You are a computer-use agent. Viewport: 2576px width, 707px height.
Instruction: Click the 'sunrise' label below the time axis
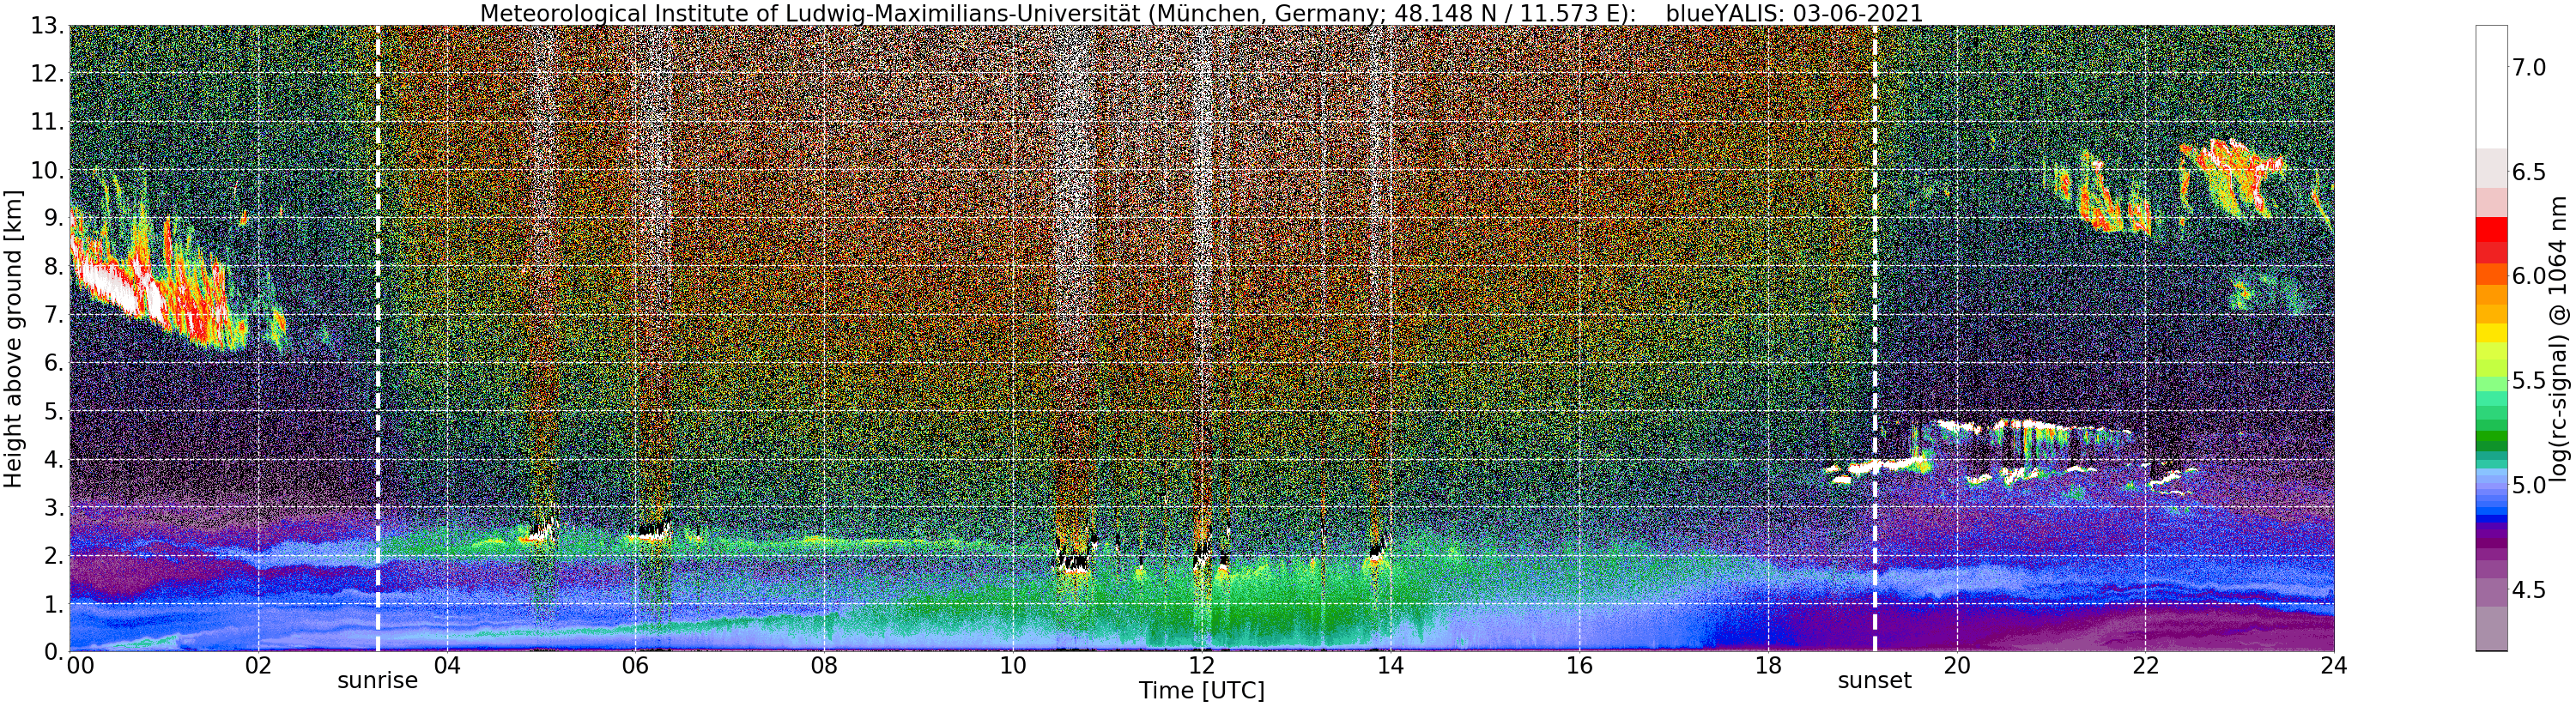377,681
